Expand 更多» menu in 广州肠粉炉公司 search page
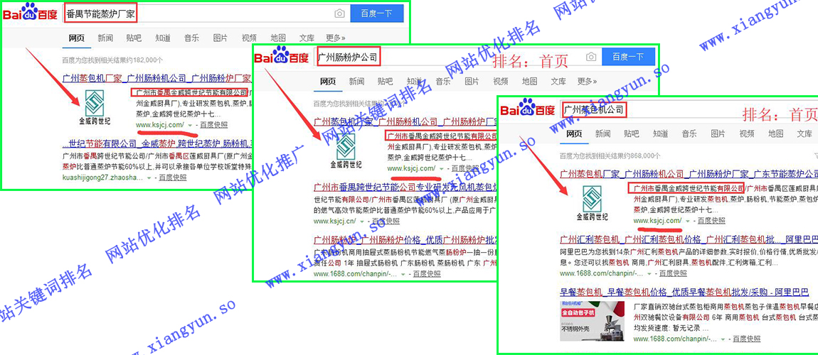818x355 pixels. [588, 81]
